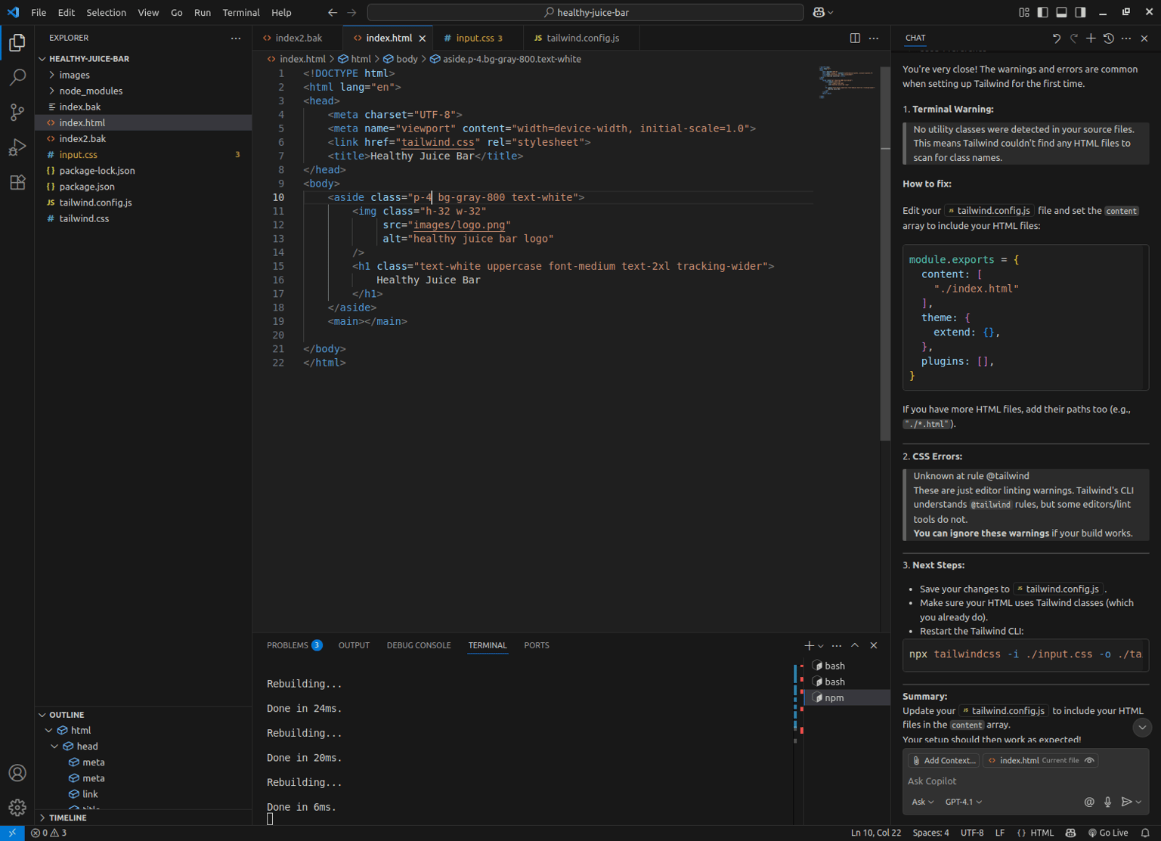1161x841 pixels.
Task: Open the Copilot title bar dropdown arrow
Action: tap(831, 12)
